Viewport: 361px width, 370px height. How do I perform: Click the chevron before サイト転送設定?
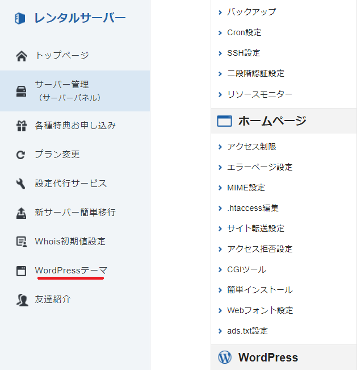pos(220,229)
